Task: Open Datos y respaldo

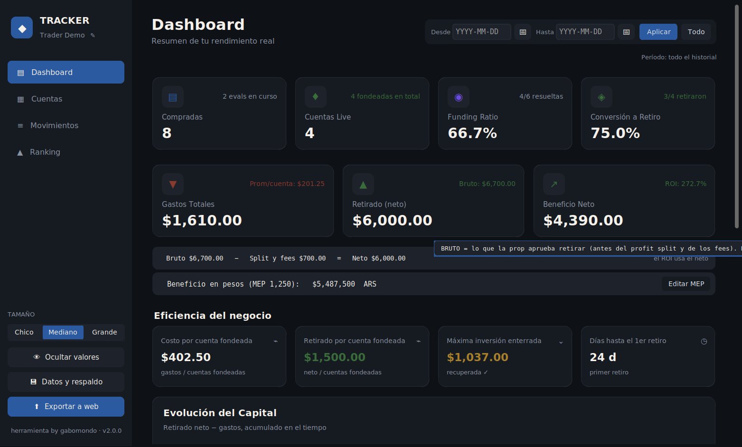Action: [x=66, y=382]
